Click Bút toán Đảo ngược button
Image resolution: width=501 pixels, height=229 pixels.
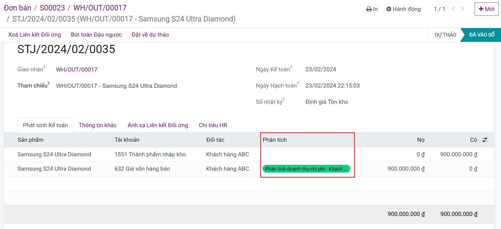click(x=96, y=35)
